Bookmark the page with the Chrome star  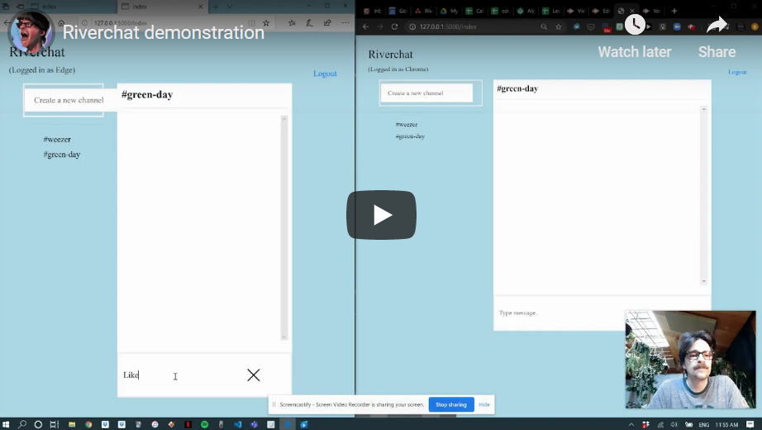coord(559,26)
